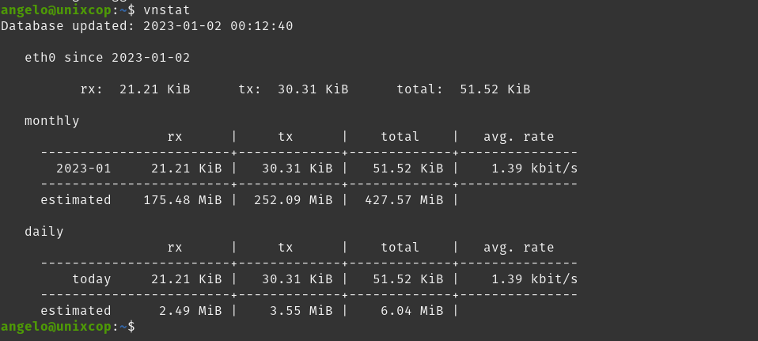Click the daily estimated 2.49 MiB value
This screenshot has height=341, width=758.
point(191,310)
